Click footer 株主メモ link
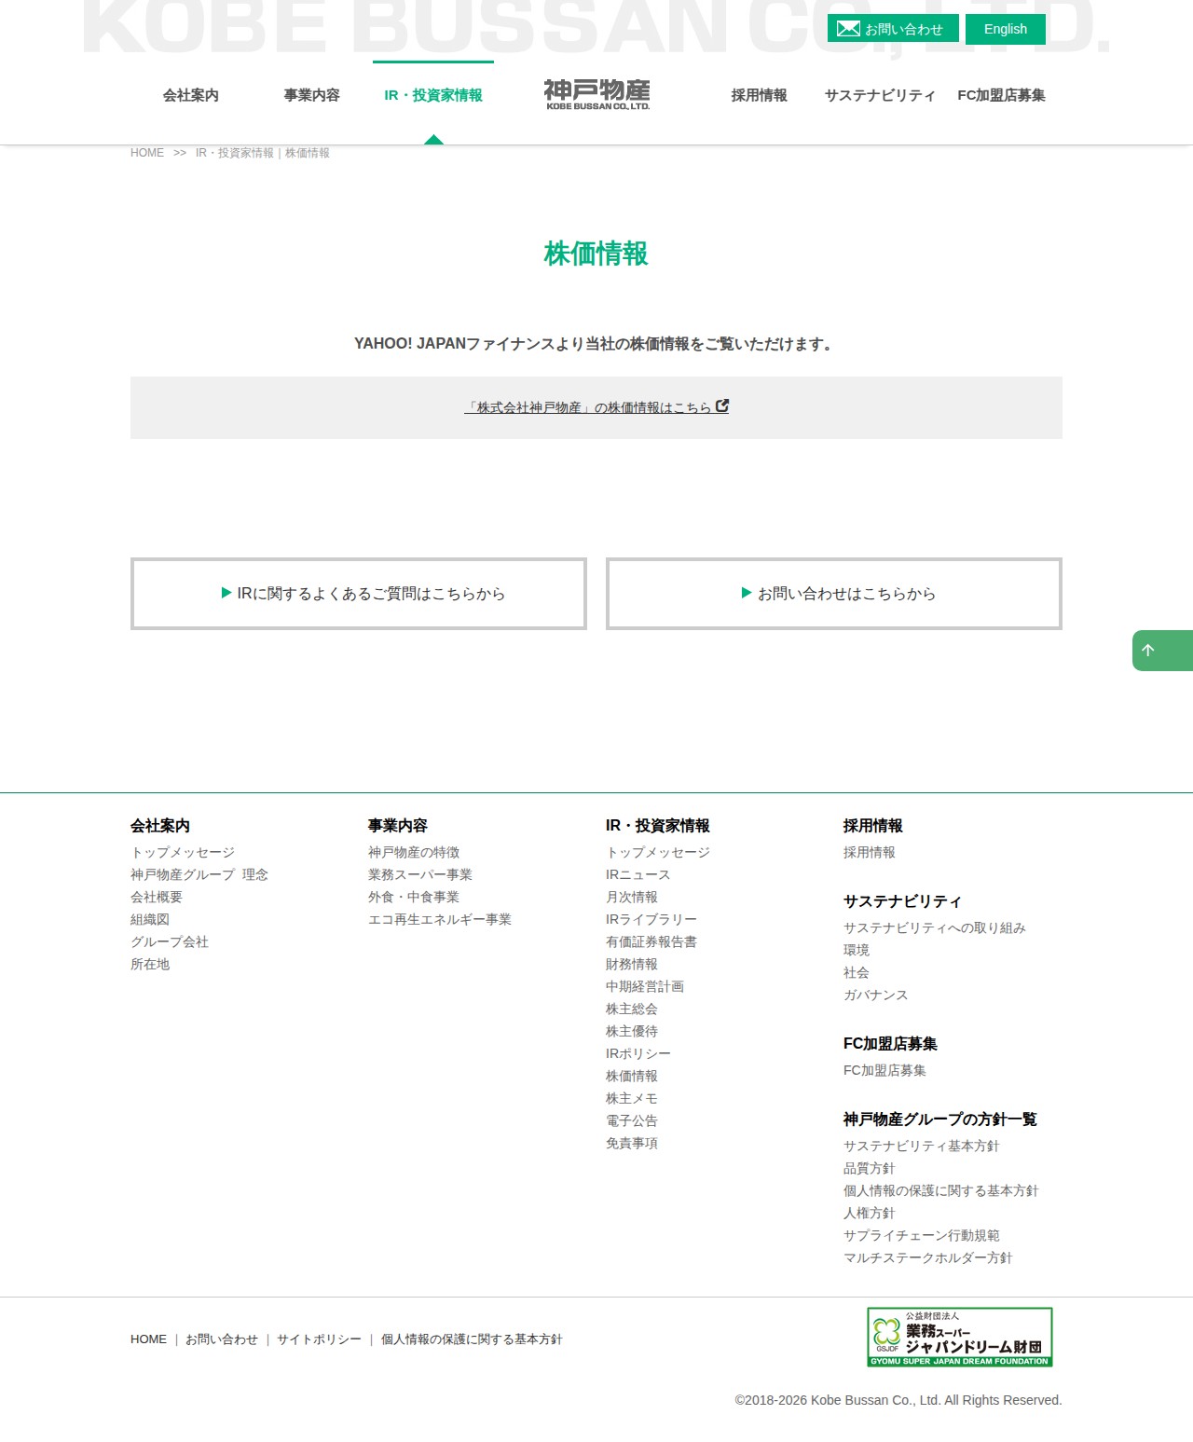 click(632, 1098)
